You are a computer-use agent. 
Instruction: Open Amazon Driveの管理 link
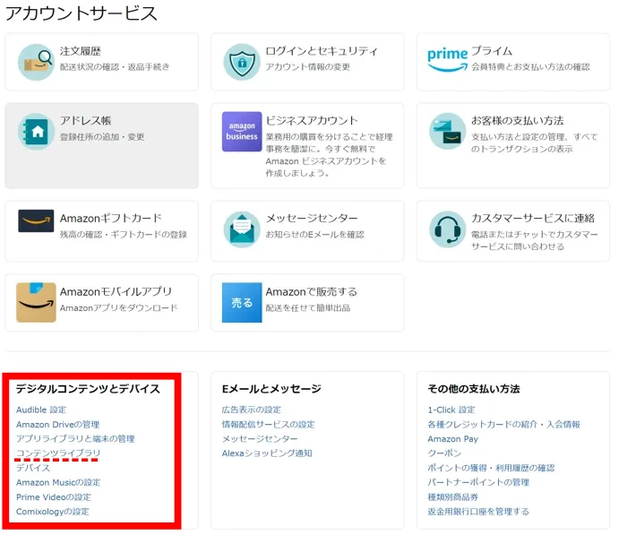tap(57, 424)
